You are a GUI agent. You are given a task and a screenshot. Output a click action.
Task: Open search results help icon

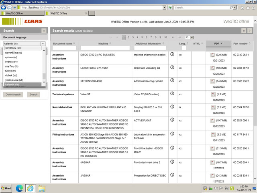pos(250,31)
